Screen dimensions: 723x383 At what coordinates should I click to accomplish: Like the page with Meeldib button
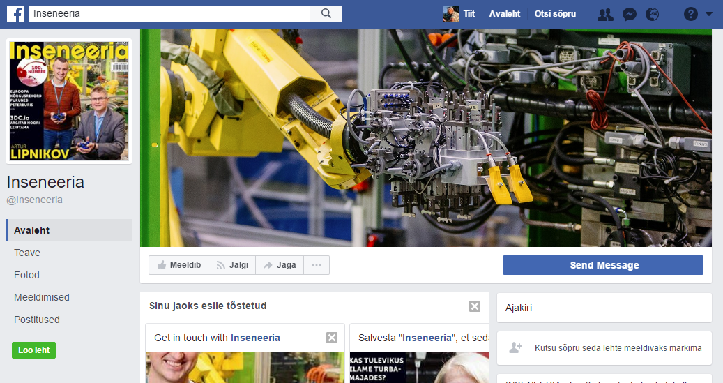coord(178,265)
